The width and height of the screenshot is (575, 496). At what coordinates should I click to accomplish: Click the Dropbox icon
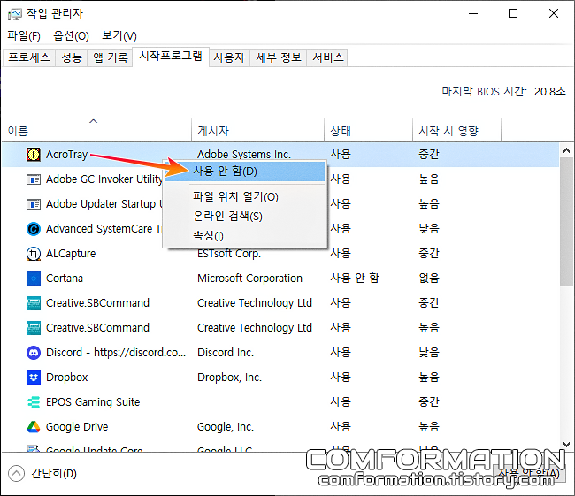(x=34, y=378)
